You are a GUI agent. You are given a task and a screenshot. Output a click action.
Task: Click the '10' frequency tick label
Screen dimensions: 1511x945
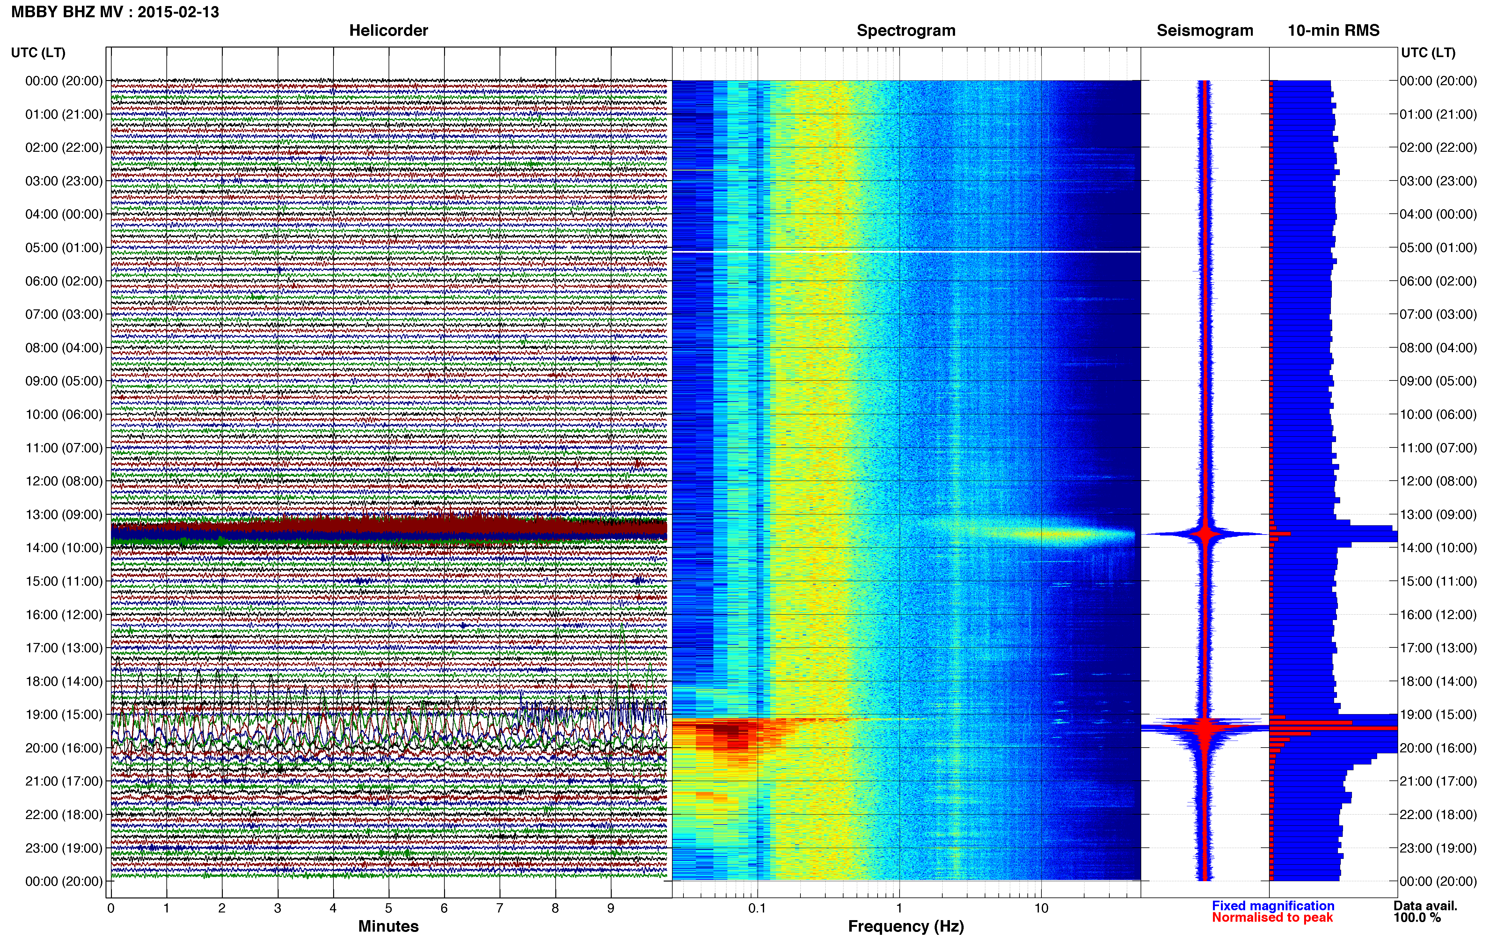(x=1041, y=908)
